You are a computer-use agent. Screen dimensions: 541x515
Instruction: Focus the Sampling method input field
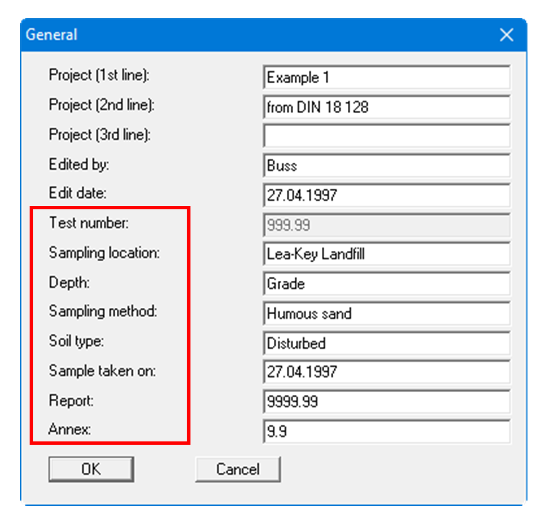pos(386,313)
